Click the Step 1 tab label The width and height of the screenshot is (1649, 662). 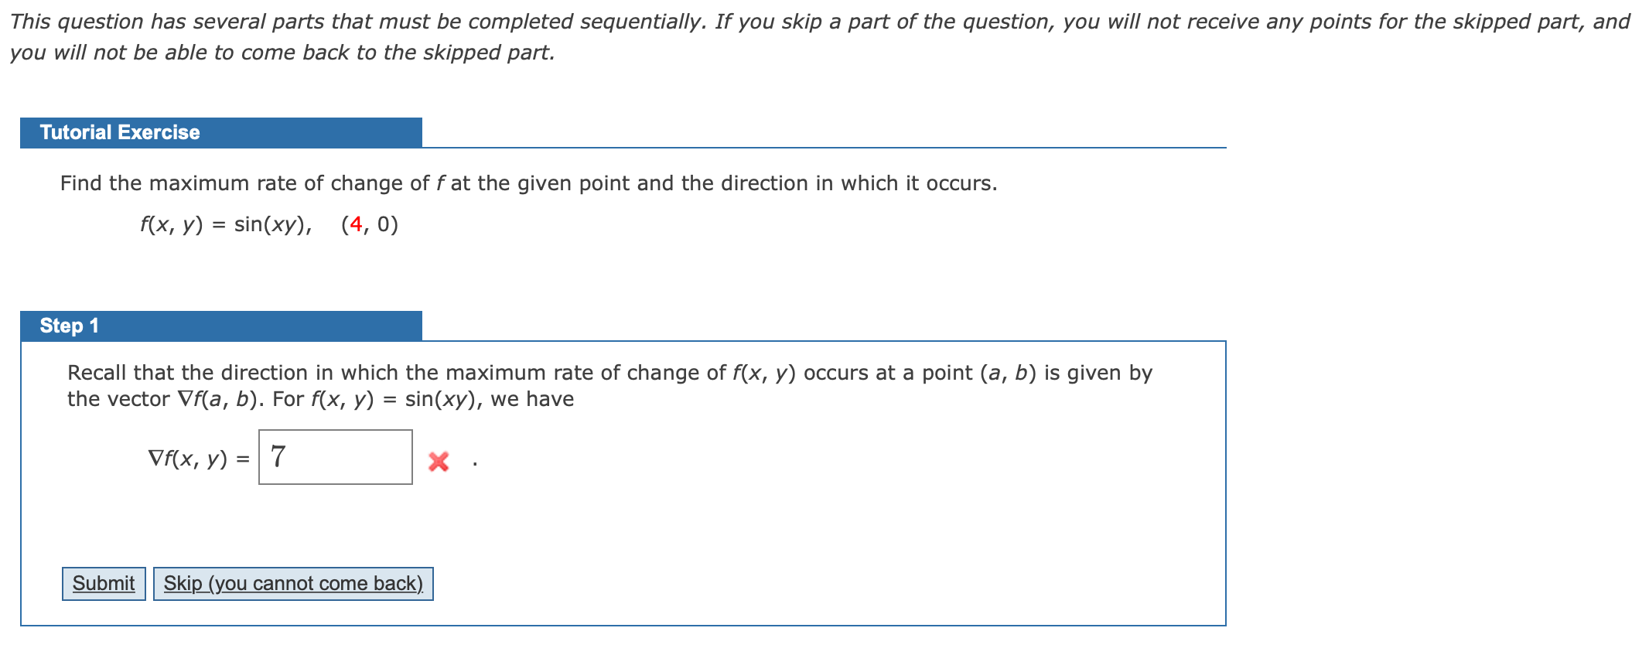coord(70,325)
